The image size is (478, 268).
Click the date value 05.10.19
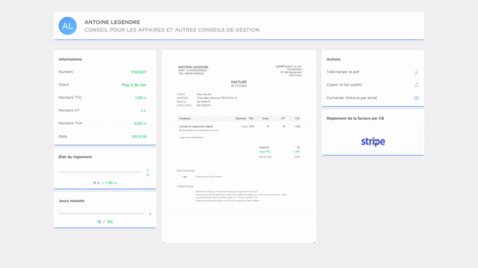click(139, 136)
